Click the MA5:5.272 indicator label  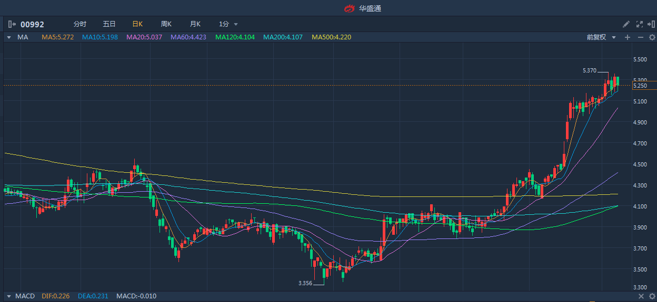(57, 37)
